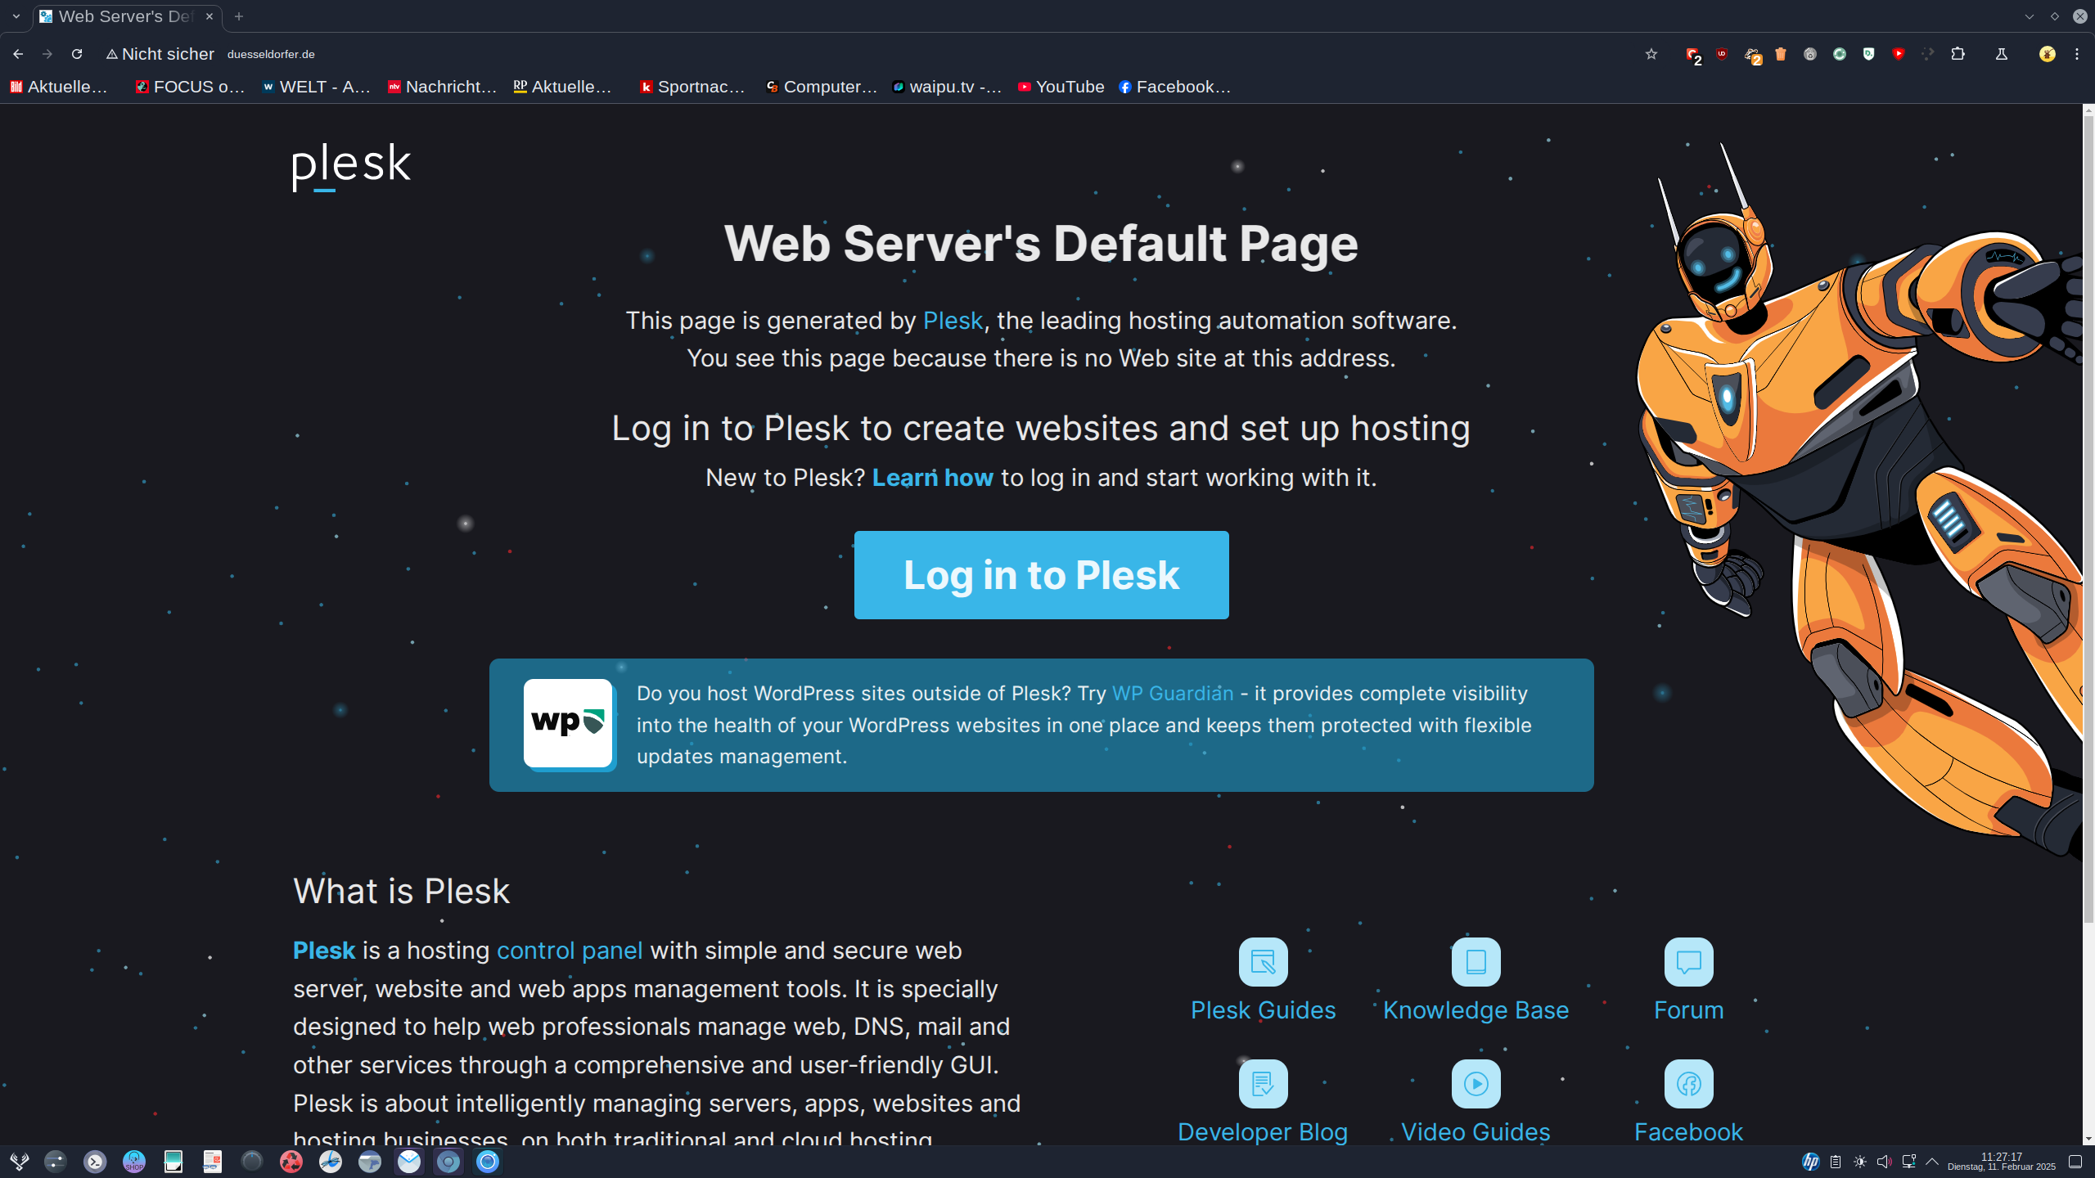2095x1178 pixels.
Task: Toggle screen brightness tray icon
Action: pyautogui.click(x=1860, y=1162)
